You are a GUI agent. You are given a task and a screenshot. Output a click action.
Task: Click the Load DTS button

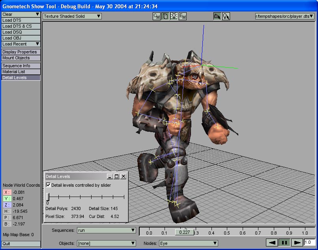[21, 20]
